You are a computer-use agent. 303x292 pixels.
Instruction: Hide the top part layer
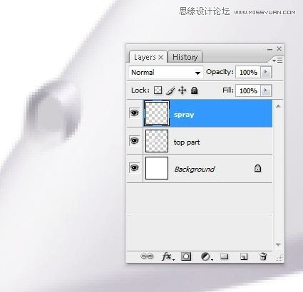coord(134,141)
